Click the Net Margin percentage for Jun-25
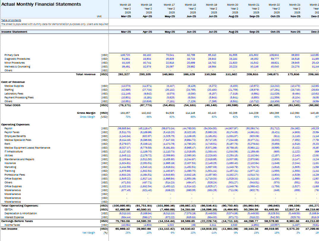Screen dimensions: 319x241 pos(193,233)
